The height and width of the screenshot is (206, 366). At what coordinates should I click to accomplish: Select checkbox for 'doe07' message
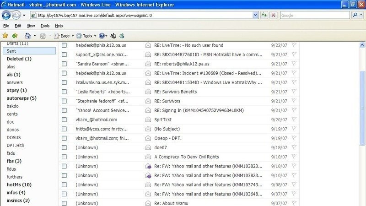(64, 147)
